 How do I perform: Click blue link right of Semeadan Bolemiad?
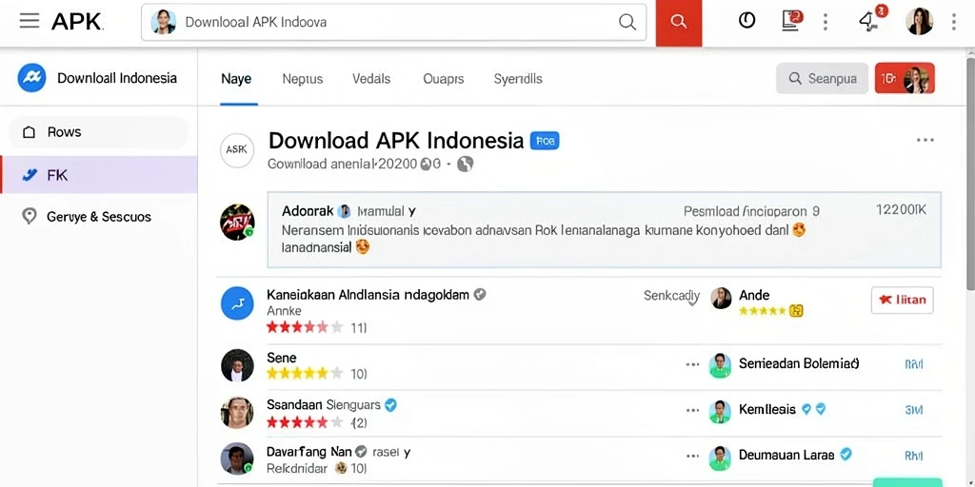(913, 364)
